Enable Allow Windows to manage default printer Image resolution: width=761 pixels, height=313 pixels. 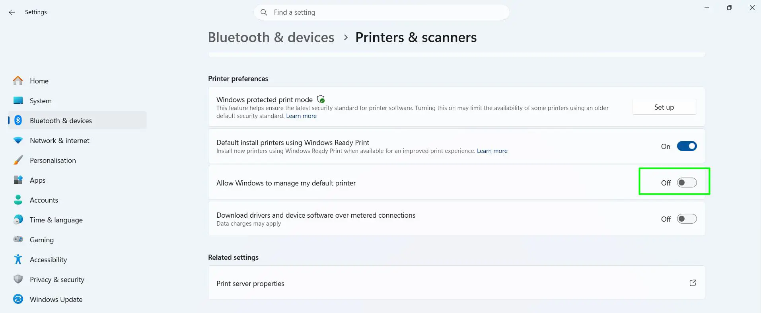tap(687, 183)
